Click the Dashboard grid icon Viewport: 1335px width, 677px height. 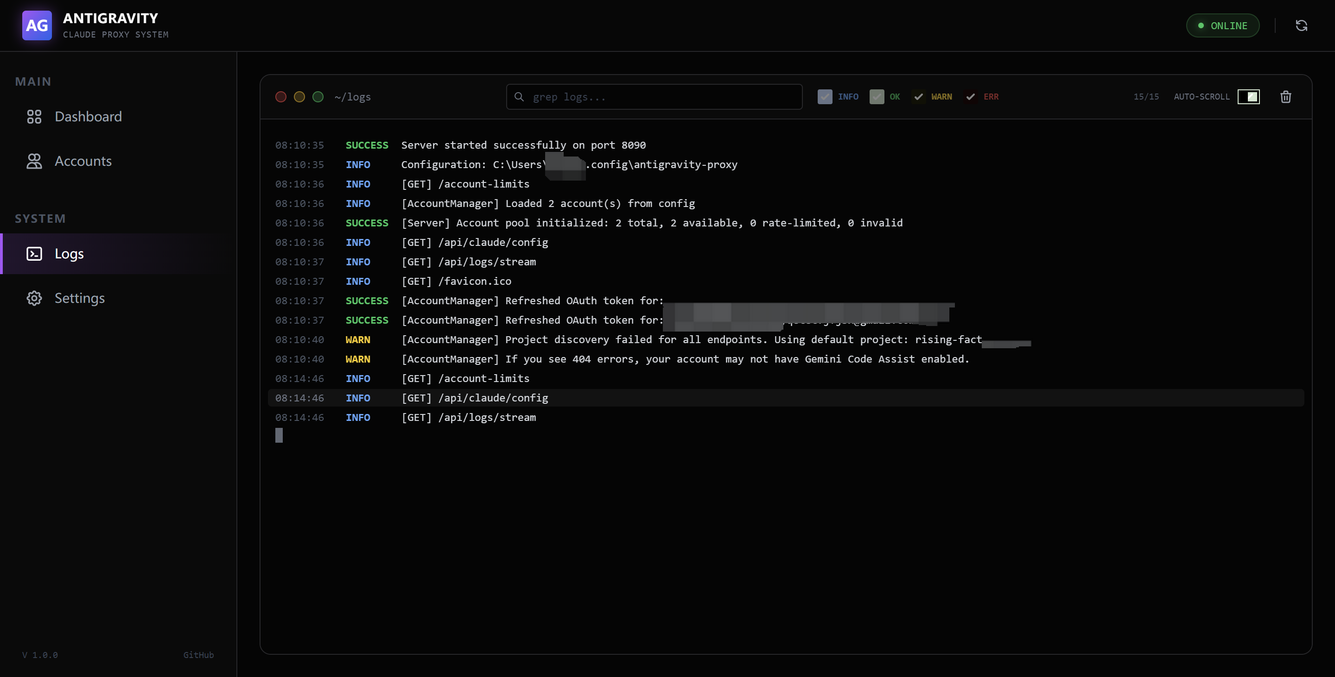[34, 116]
